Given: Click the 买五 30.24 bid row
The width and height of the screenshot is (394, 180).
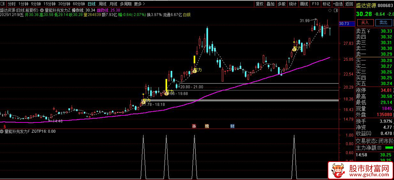Looking at the screenshot, I should [x=375, y=84].
